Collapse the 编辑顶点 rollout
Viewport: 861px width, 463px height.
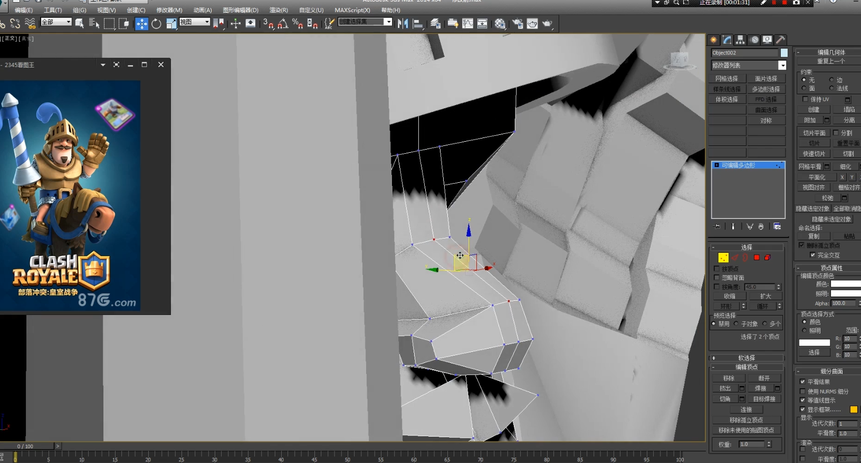tap(747, 367)
